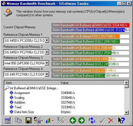Click the list scrollbar down arrow

tap(127, 113)
